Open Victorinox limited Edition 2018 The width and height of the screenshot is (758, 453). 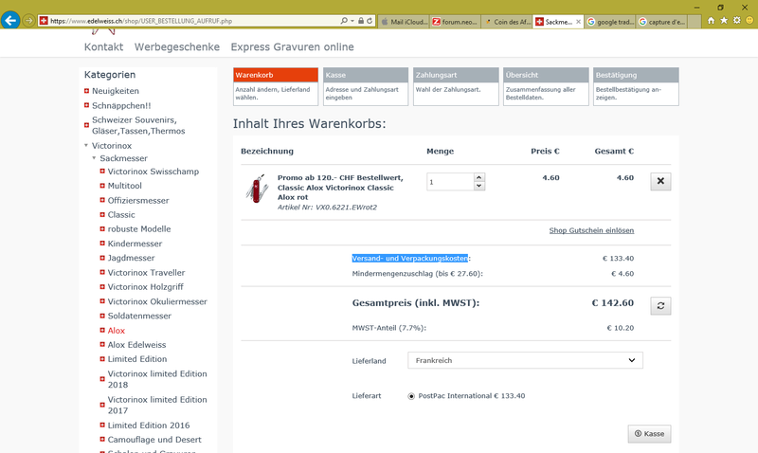pos(157,379)
